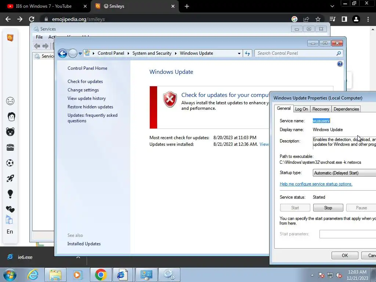
Task: Switch to the Log On tab
Action: point(301,109)
